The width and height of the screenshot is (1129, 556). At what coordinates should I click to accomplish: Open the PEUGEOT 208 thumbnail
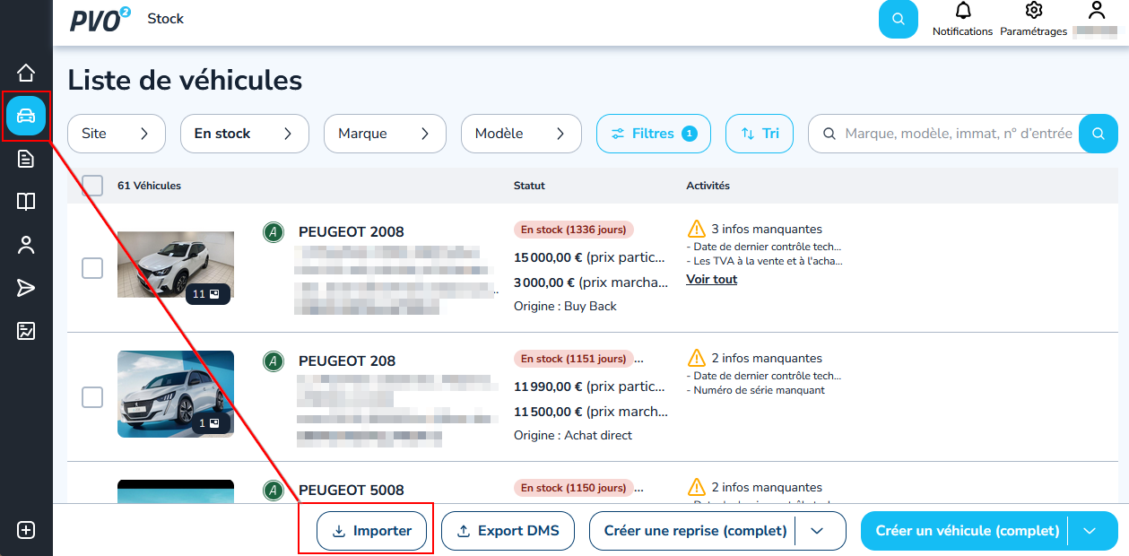(176, 394)
